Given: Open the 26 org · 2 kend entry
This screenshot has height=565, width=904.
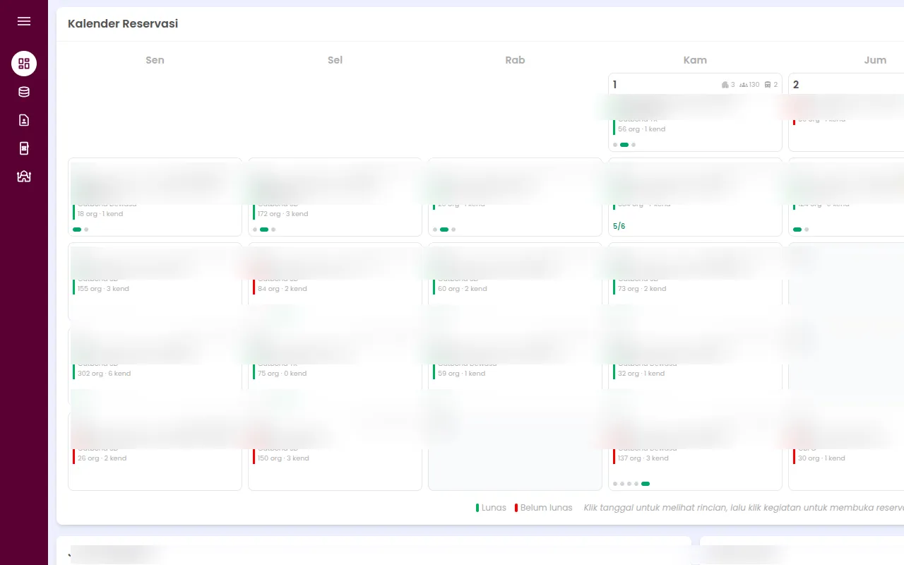Looking at the screenshot, I should pyautogui.click(x=102, y=458).
